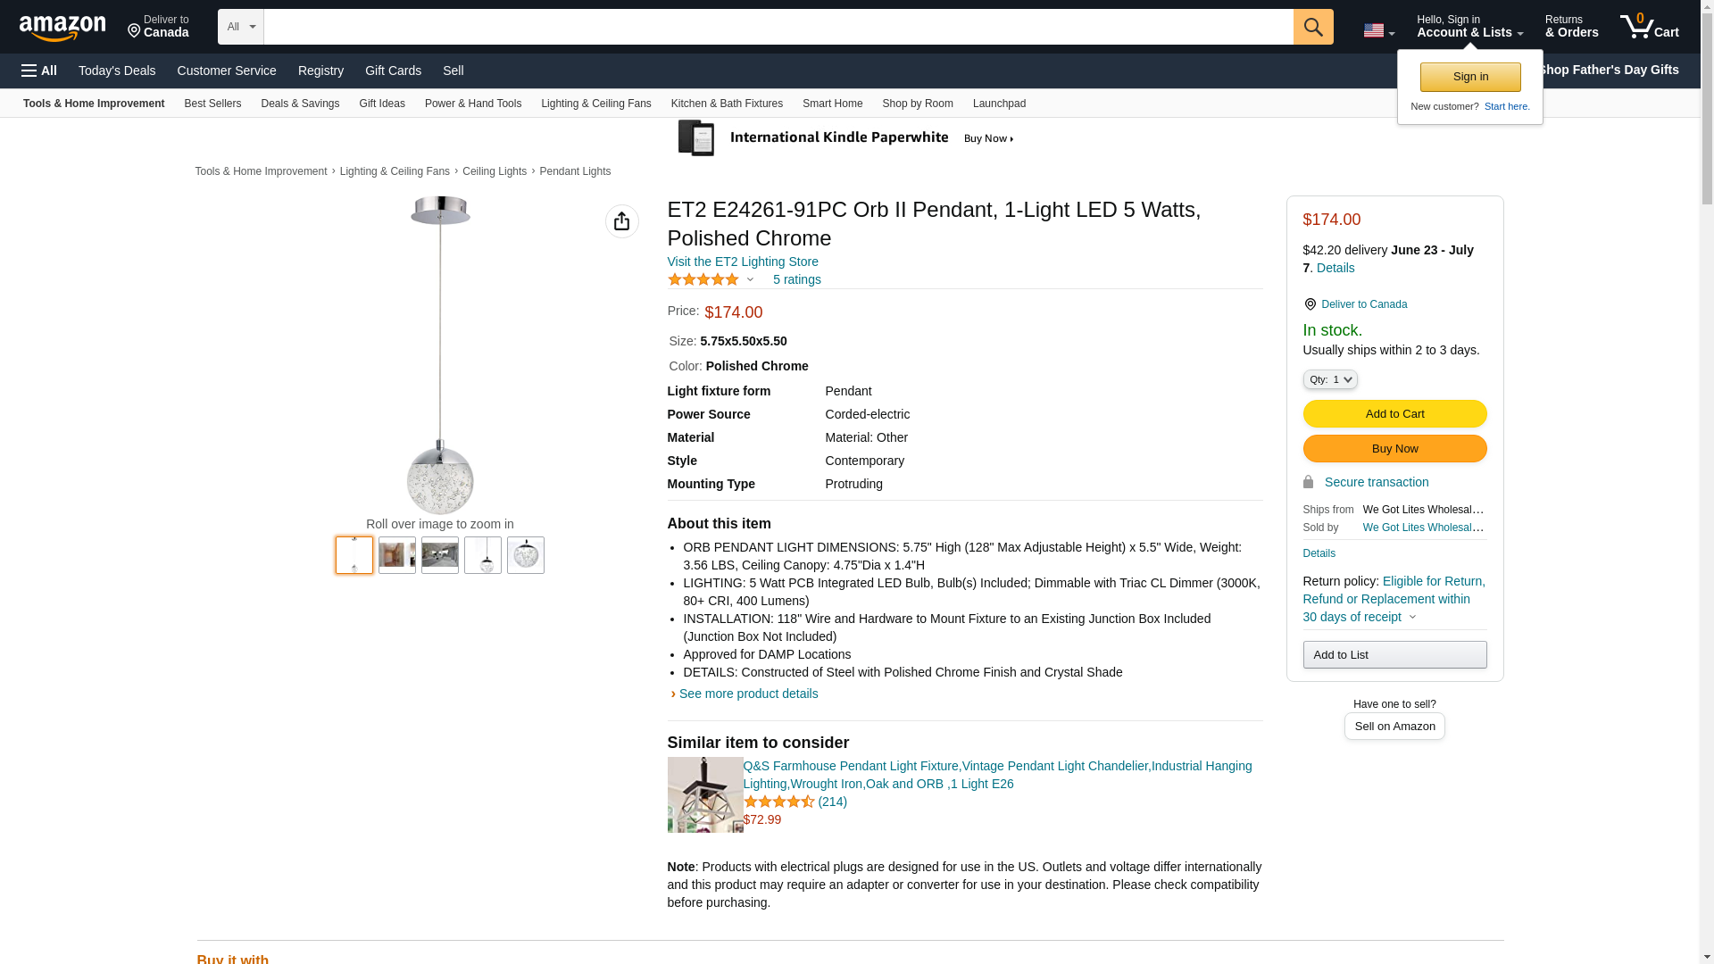
Task: Open the Gift Cards menu item
Action: (x=393, y=71)
